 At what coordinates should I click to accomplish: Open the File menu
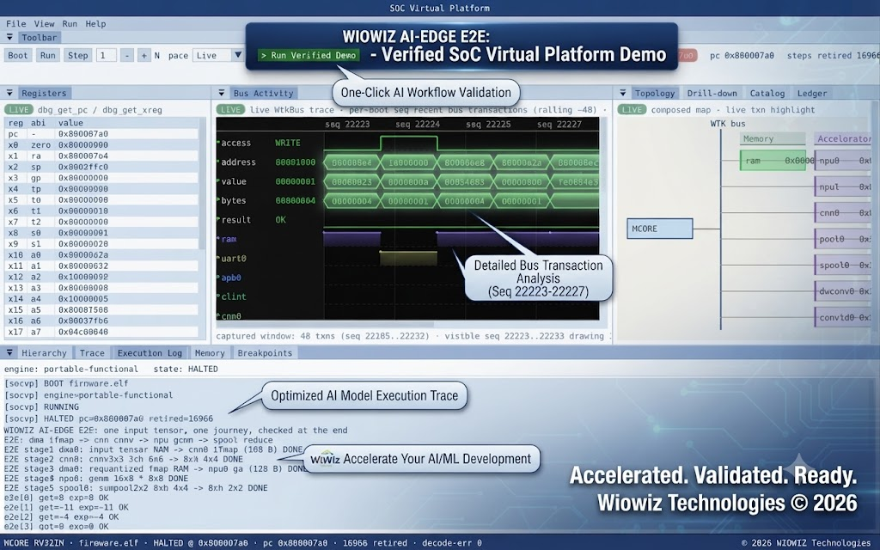tap(15, 23)
